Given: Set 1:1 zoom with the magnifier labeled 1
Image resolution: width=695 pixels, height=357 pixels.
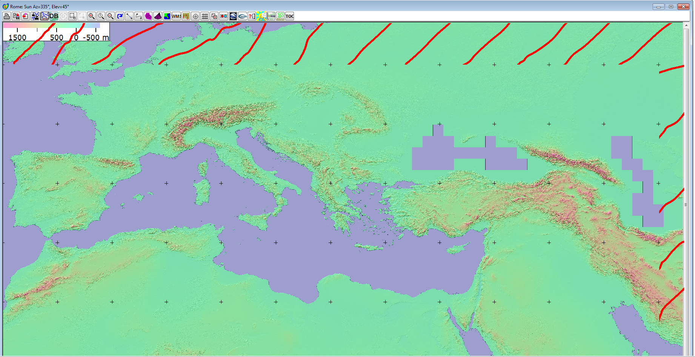Looking at the screenshot, I should [101, 16].
